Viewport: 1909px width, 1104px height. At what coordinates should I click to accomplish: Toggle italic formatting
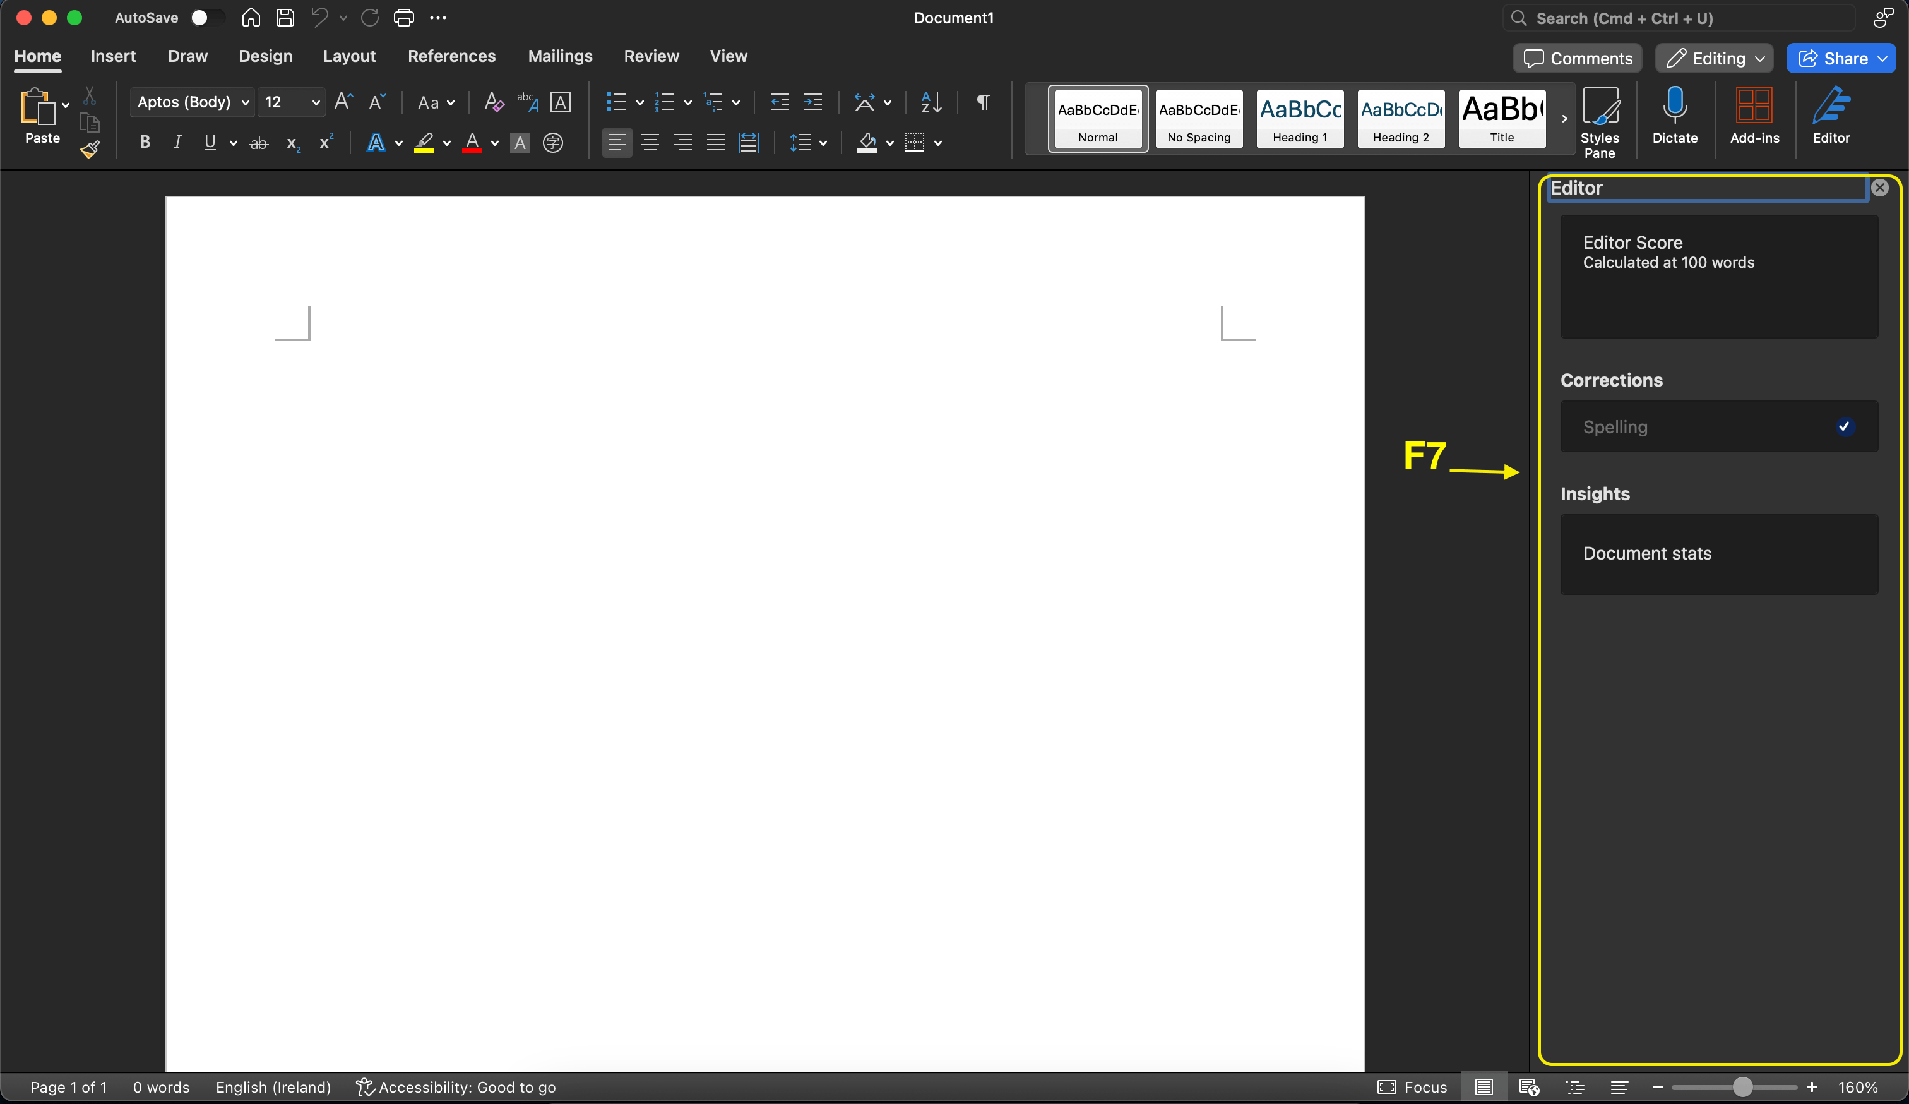(x=177, y=143)
